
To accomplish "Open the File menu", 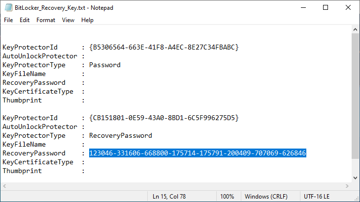I will click(8, 20).
